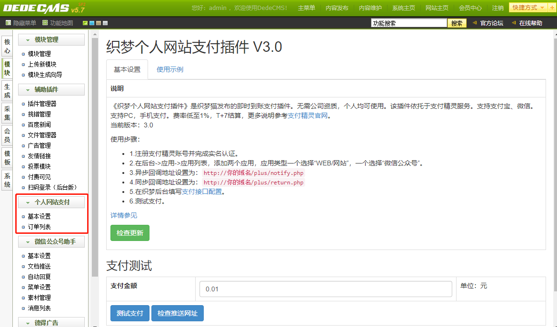Screen dimensions: 557x327
Task: Go to 系统主页 in the top navigation
Action: click(404, 8)
